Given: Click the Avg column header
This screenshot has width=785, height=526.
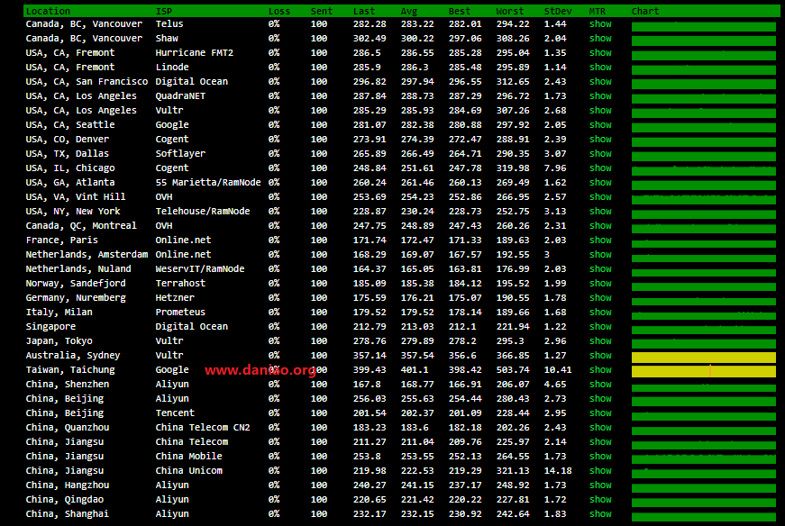Looking at the screenshot, I should [x=409, y=11].
